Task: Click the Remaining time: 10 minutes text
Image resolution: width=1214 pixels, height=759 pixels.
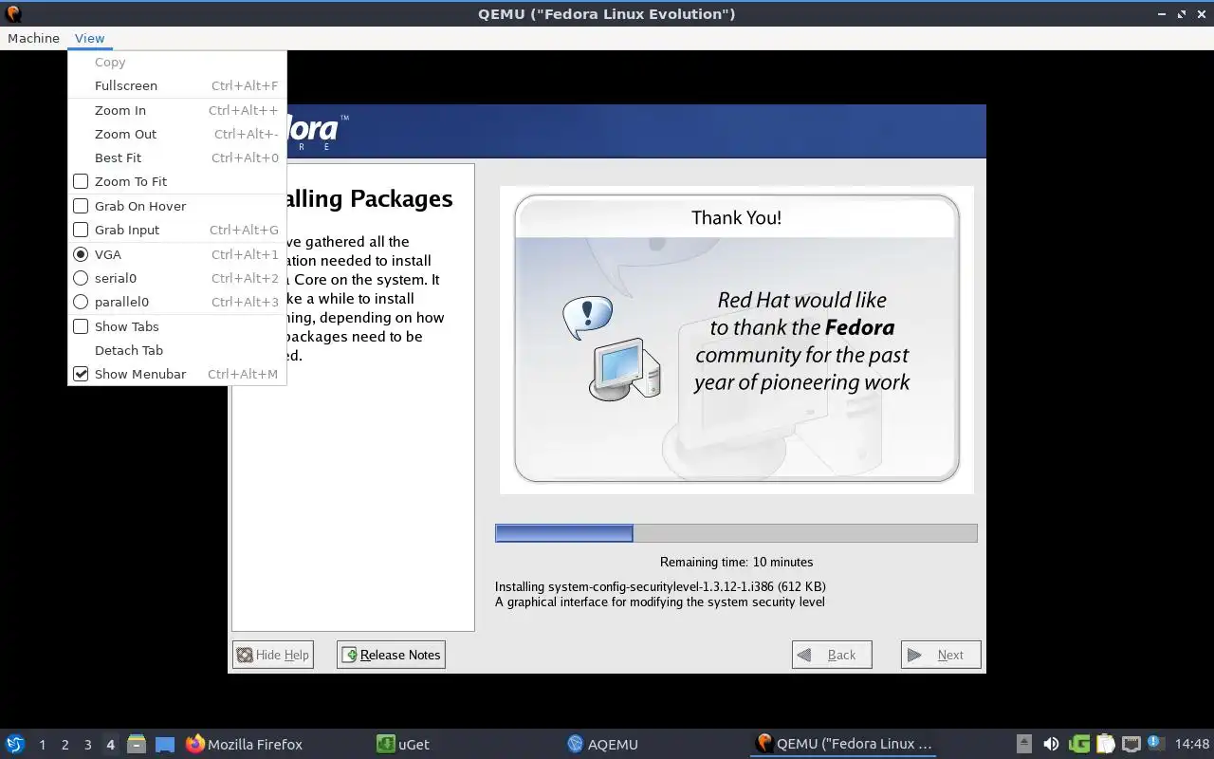Action: pyautogui.click(x=736, y=562)
